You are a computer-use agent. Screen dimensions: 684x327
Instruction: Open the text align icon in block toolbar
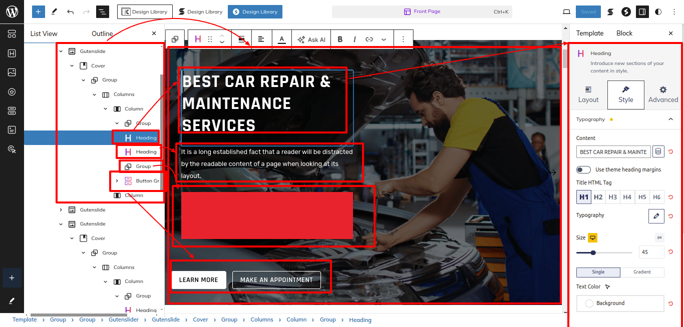pos(261,39)
